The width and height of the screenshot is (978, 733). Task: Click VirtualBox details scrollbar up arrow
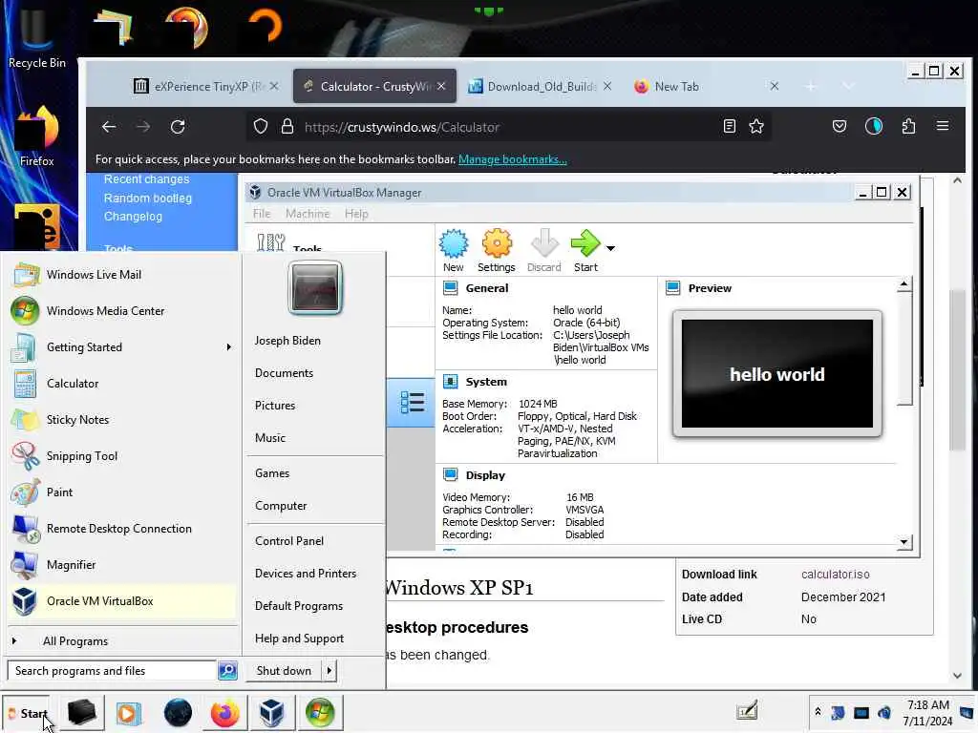point(904,284)
